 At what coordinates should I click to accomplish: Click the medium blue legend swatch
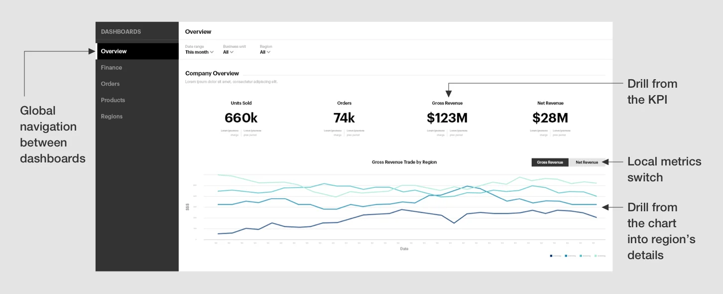click(566, 256)
